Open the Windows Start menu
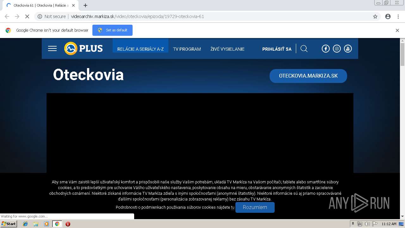405x228 pixels. pyautogui.click(x=9, y=224)
